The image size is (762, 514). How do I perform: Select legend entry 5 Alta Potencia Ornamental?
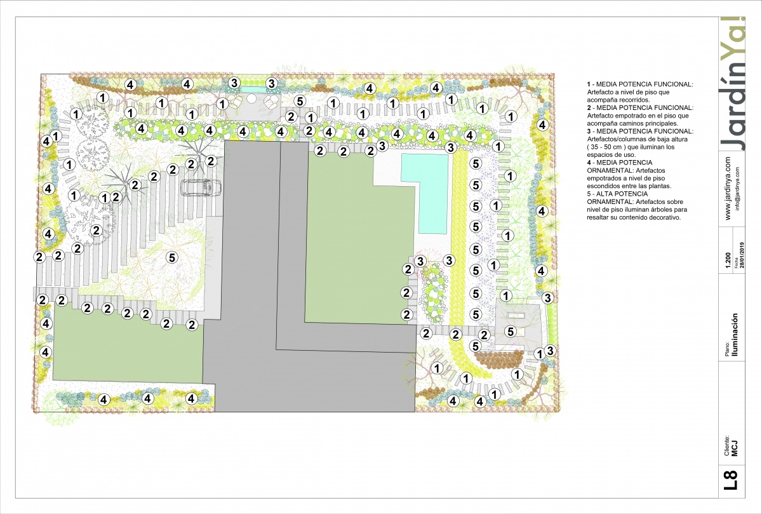(x=635, y=205)
